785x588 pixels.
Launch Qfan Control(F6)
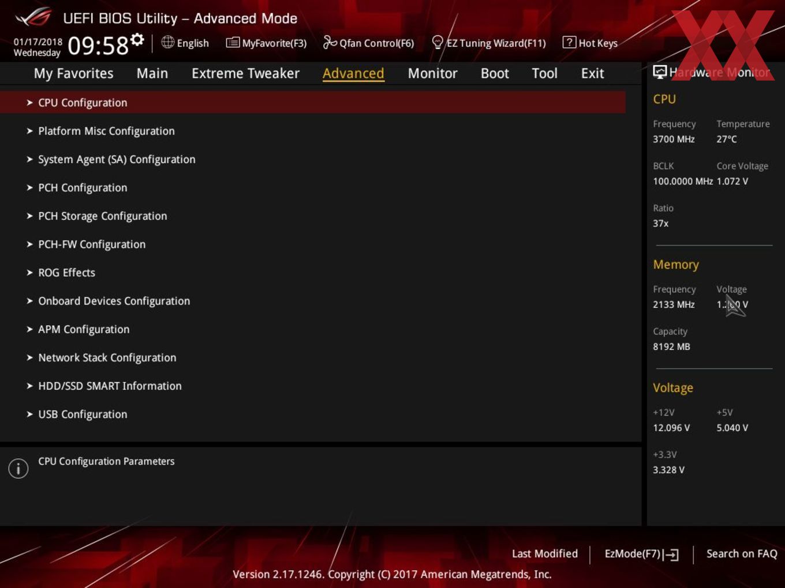[x=376, y=43]
